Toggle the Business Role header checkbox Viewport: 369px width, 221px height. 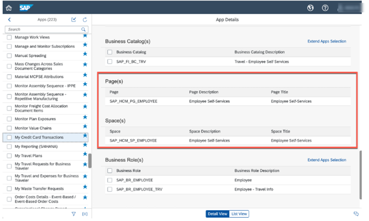click(110, 171)
